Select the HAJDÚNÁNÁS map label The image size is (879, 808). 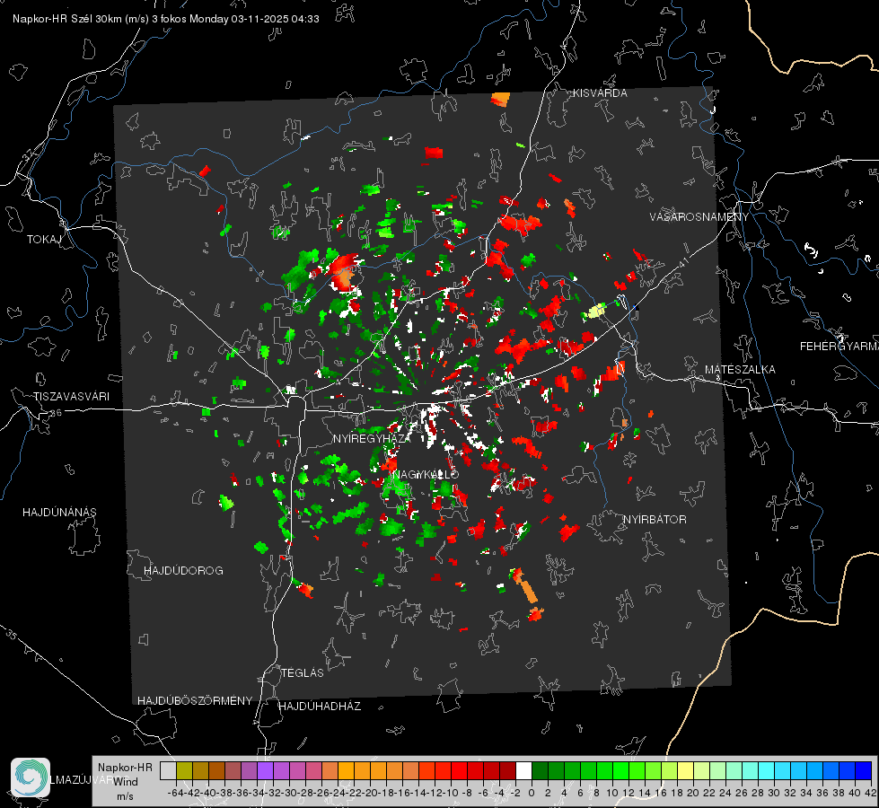(59, 512)
